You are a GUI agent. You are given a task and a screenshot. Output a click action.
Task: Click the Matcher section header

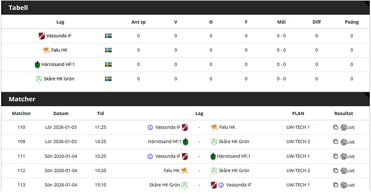[22, 99]
